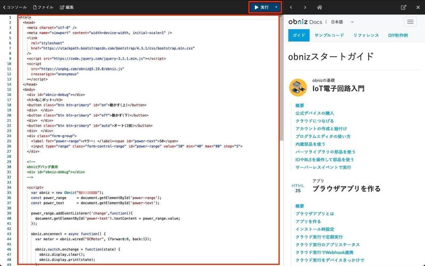This screenshot has height=266, width=425.
Task: Click the code line with id="on" button
Action: [87, 105]
